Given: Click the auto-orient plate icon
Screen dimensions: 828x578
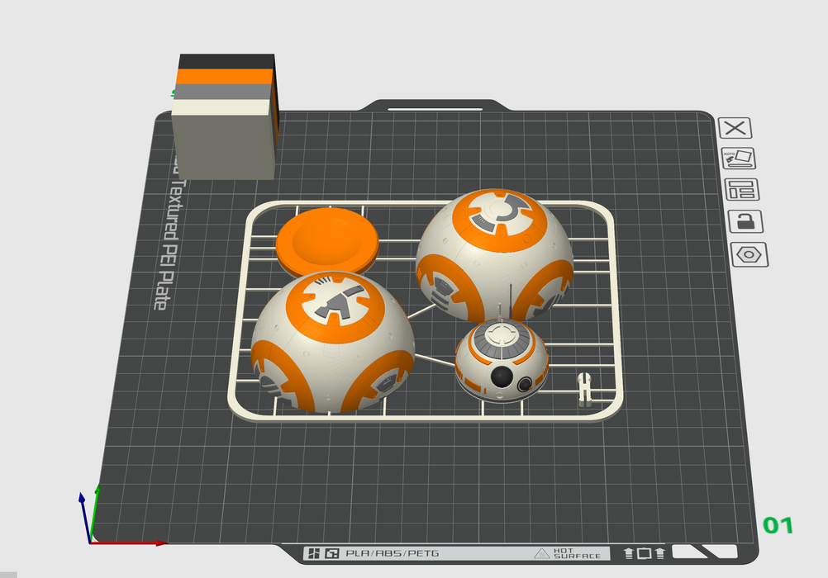Looking at the screenshot, I should coord(740,159).
